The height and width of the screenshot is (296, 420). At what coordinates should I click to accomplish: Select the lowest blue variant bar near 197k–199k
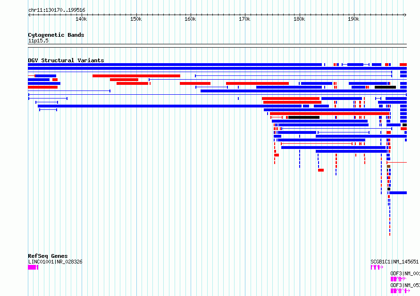tap(398, 193)
